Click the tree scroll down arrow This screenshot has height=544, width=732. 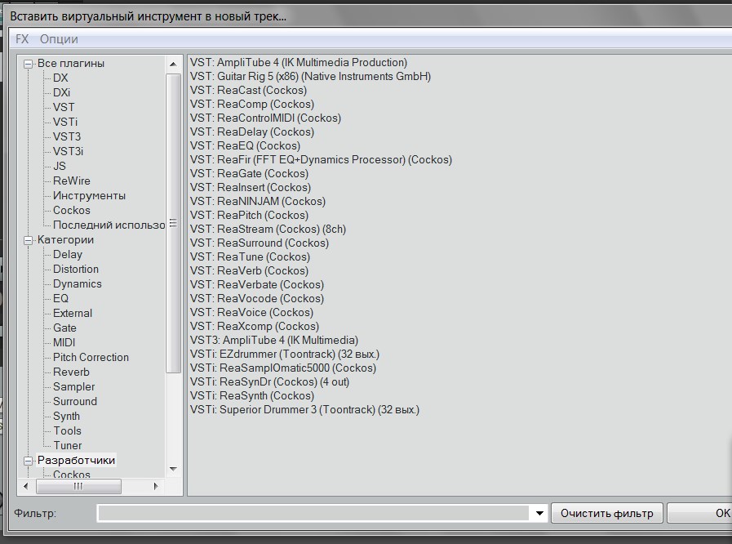click(173, 469)
